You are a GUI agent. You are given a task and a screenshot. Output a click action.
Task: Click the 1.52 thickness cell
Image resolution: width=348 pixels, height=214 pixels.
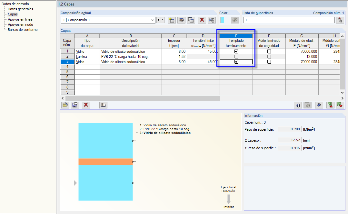174,57
